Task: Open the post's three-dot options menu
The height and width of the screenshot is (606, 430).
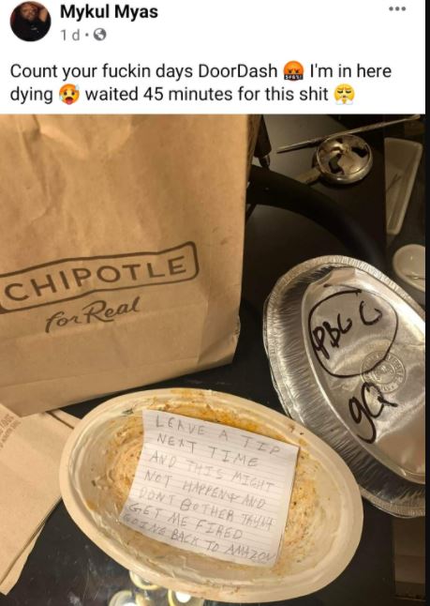Action: point(397,8)
